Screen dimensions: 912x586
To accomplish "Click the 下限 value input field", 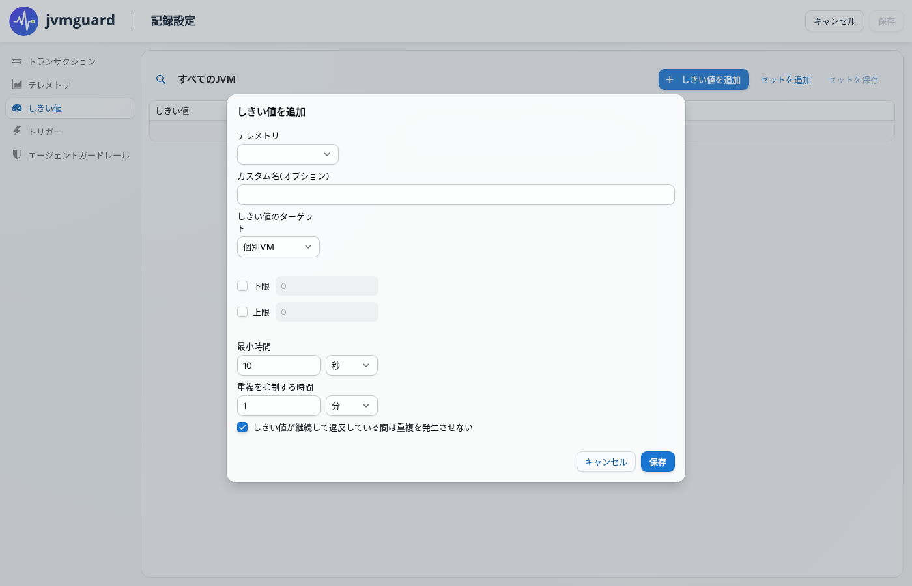I will click(327, 286).
